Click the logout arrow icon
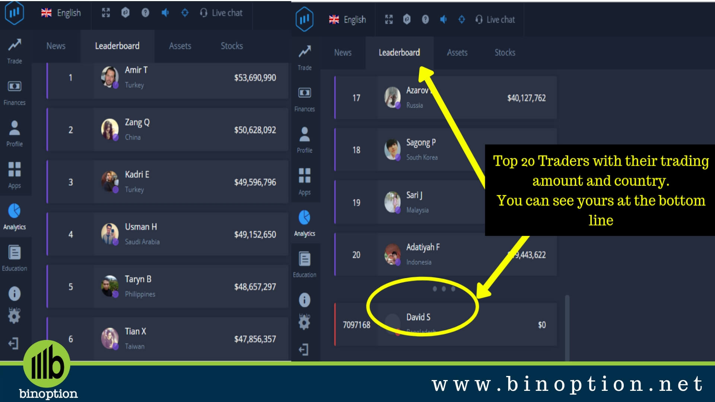Screen dimensions: 715x402 [x=304, y=350]
